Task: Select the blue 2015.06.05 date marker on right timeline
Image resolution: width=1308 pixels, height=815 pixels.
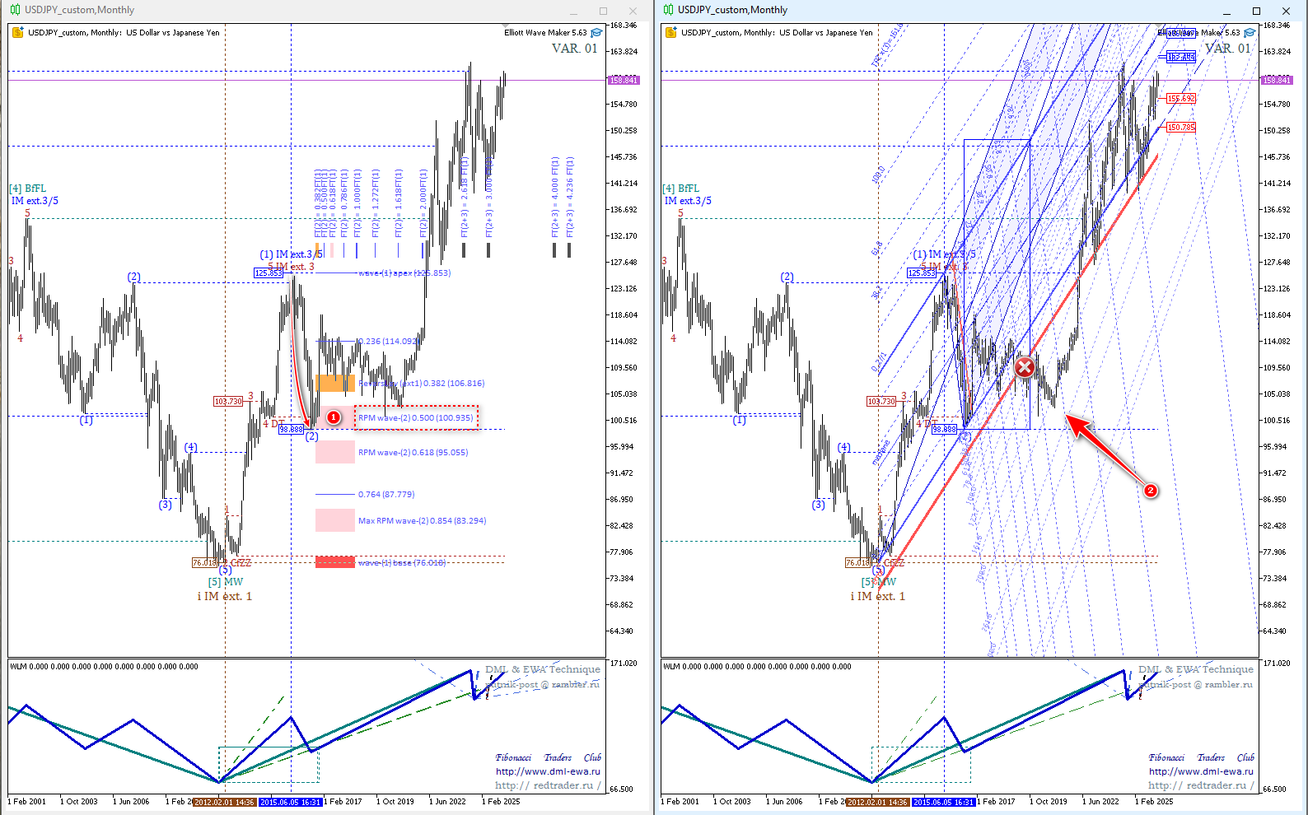Action: (x=943, y=802)
